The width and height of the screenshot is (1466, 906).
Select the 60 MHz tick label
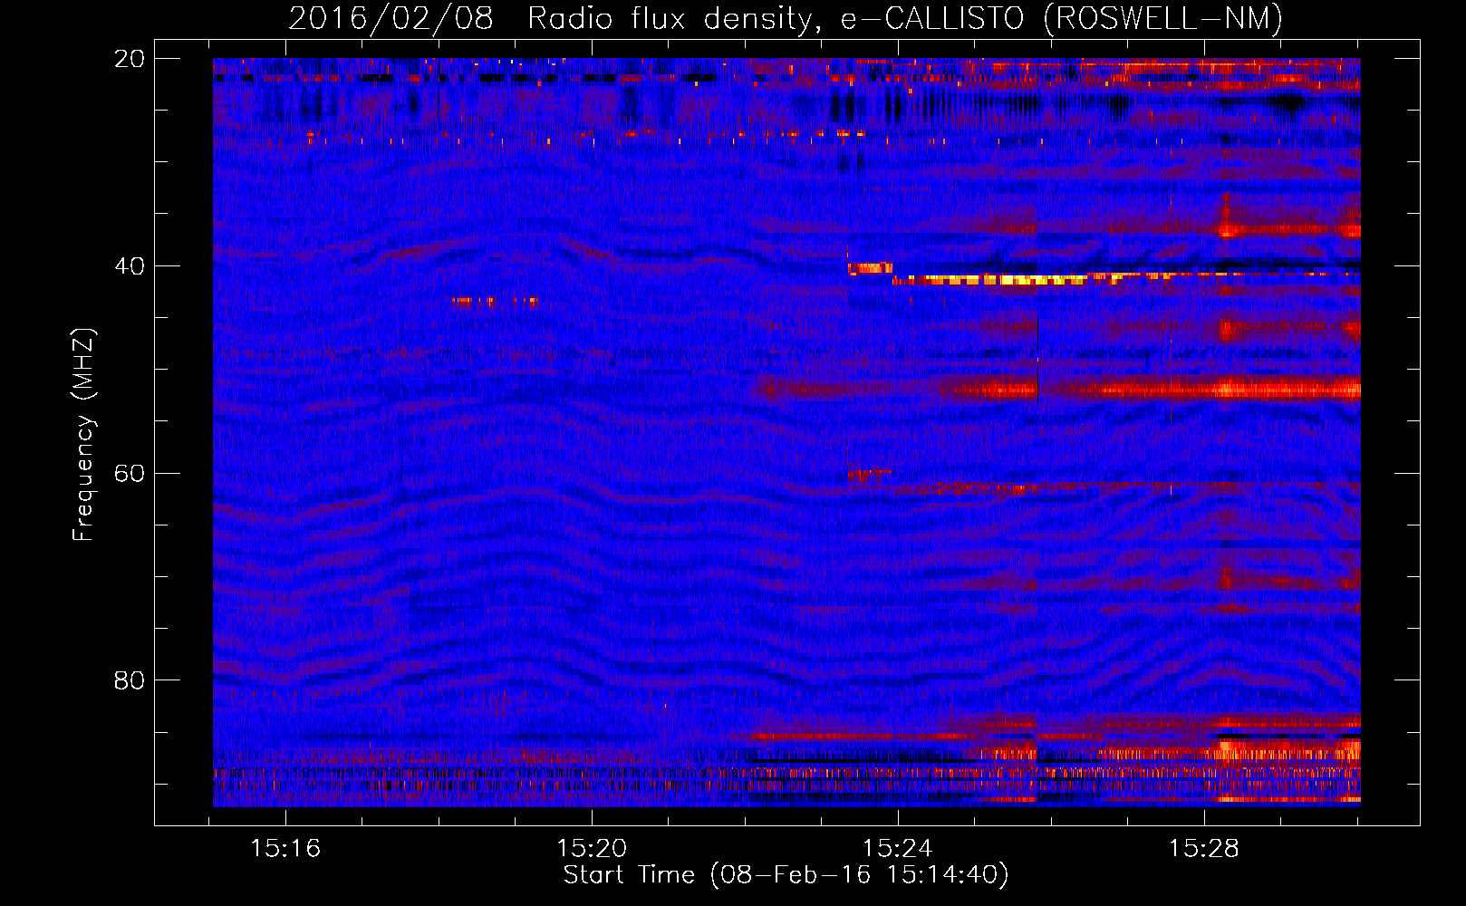[x=130, y=473]
